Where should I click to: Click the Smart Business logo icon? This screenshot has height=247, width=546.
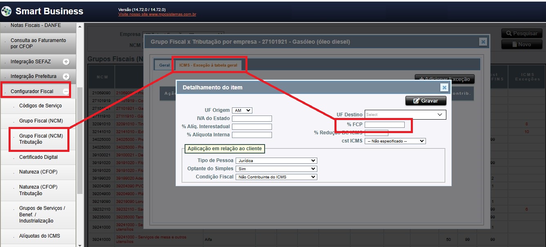click(7, 11)
